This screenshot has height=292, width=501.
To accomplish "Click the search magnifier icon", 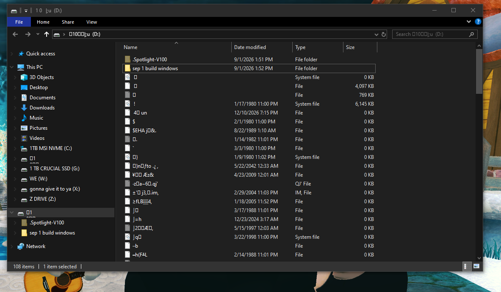I will 471,34.
